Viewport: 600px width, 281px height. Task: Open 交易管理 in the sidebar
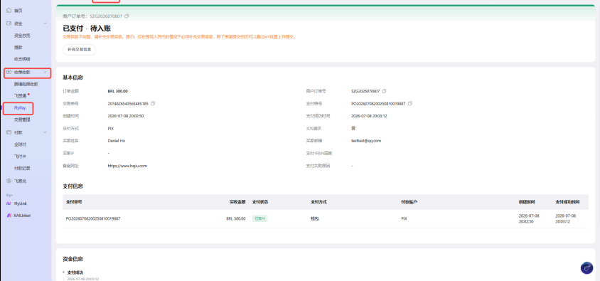coord(22,120)
